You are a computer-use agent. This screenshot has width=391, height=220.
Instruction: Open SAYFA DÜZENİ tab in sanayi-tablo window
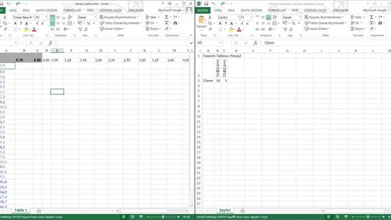pos(46,10)
